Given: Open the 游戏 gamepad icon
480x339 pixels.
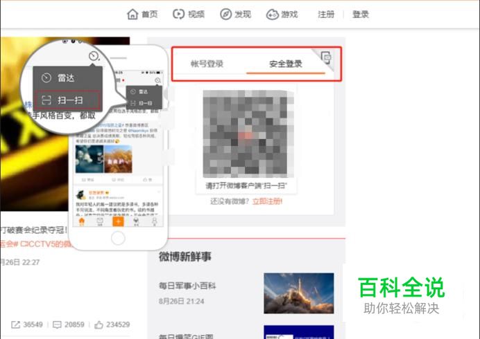Looking at the screenshot, I should pyautogui.click(x=272, y=15).
